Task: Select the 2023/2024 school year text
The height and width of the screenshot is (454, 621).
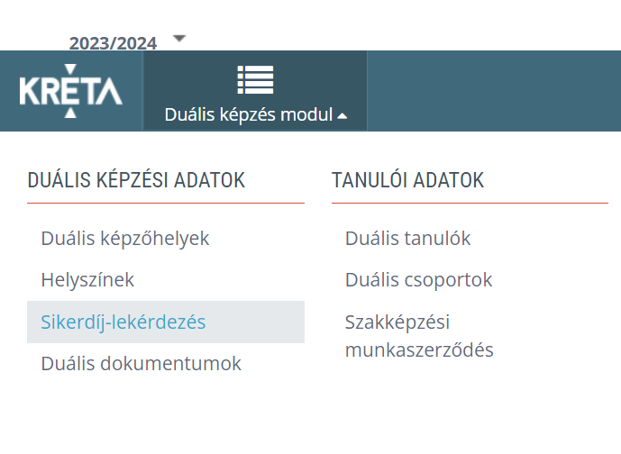Action: tap(113, 42)
